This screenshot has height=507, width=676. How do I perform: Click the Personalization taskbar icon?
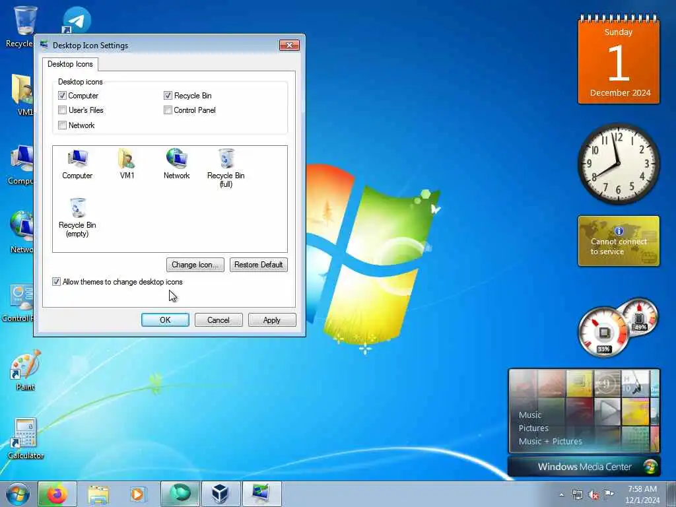[x=261, y=494]
